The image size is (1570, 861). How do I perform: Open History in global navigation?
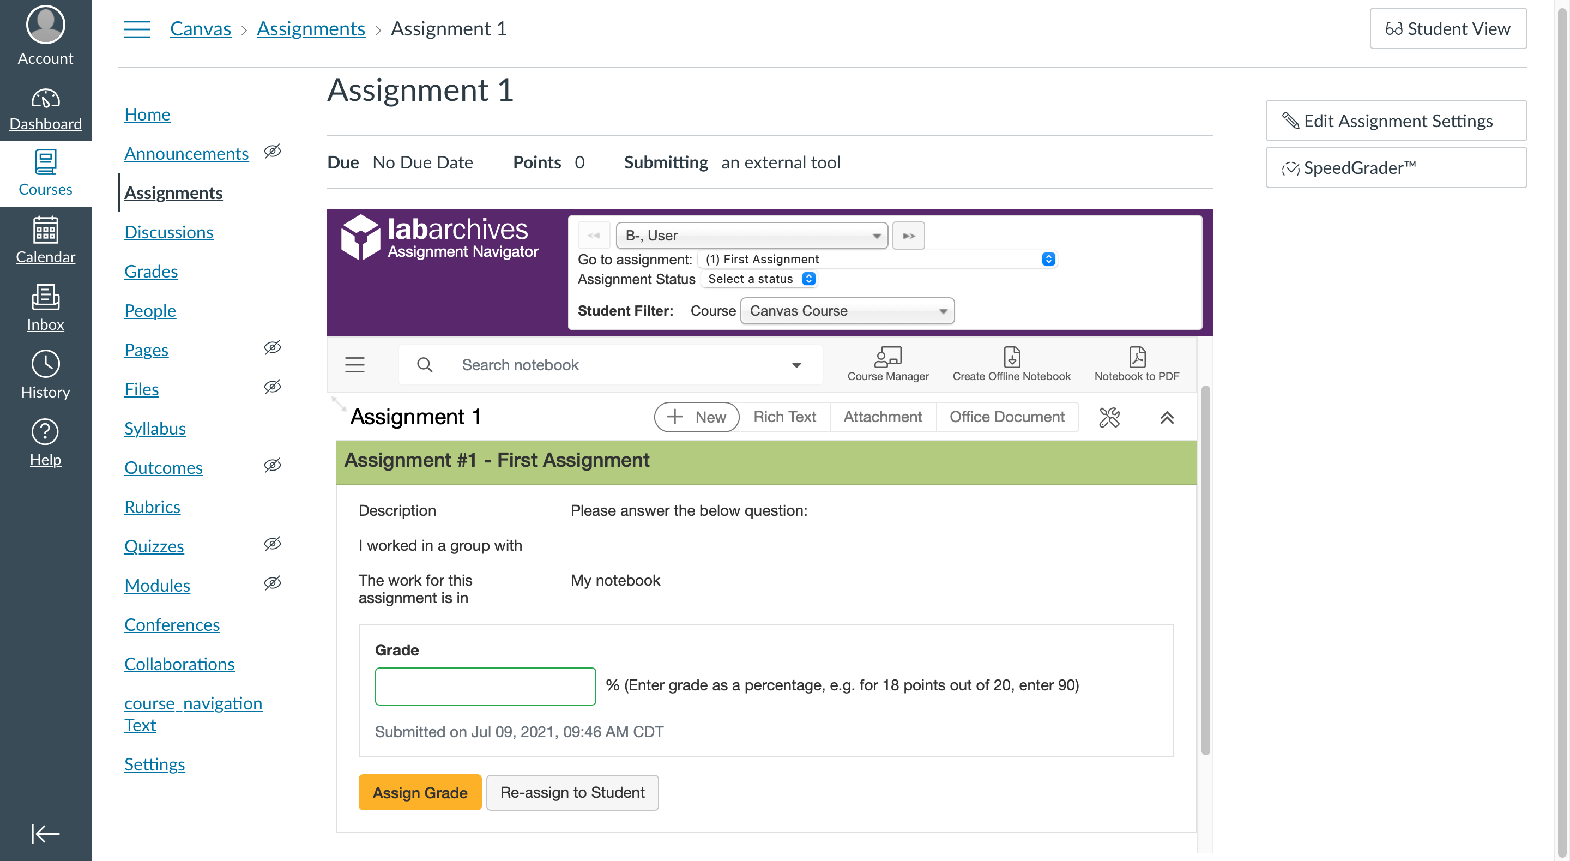[45, 375]
